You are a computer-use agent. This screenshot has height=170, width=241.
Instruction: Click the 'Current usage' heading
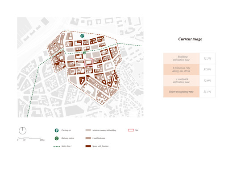[x=190, y=39]
